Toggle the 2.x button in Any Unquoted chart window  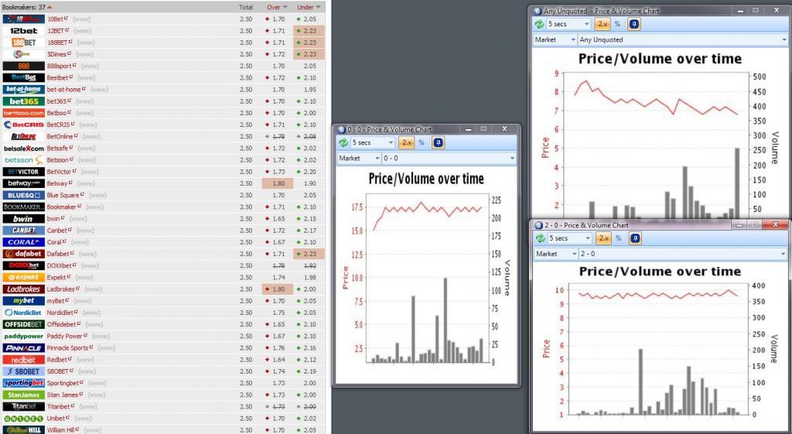pos(602,24)
